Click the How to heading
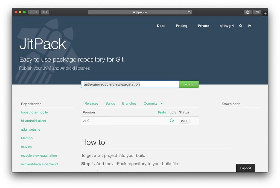 tap(93, 142)
